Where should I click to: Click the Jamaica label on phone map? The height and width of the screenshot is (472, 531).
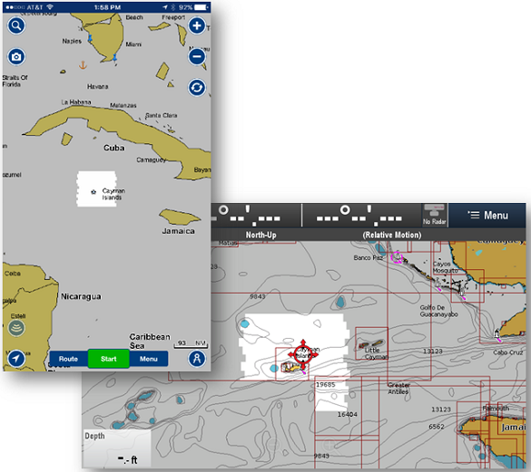coord(178,231)
